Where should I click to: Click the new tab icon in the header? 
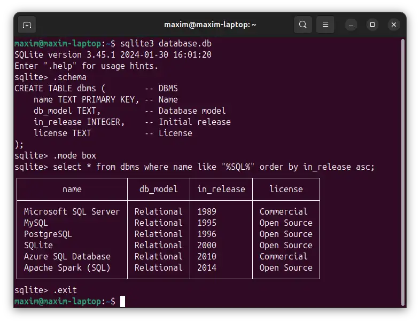coord(27,25)
